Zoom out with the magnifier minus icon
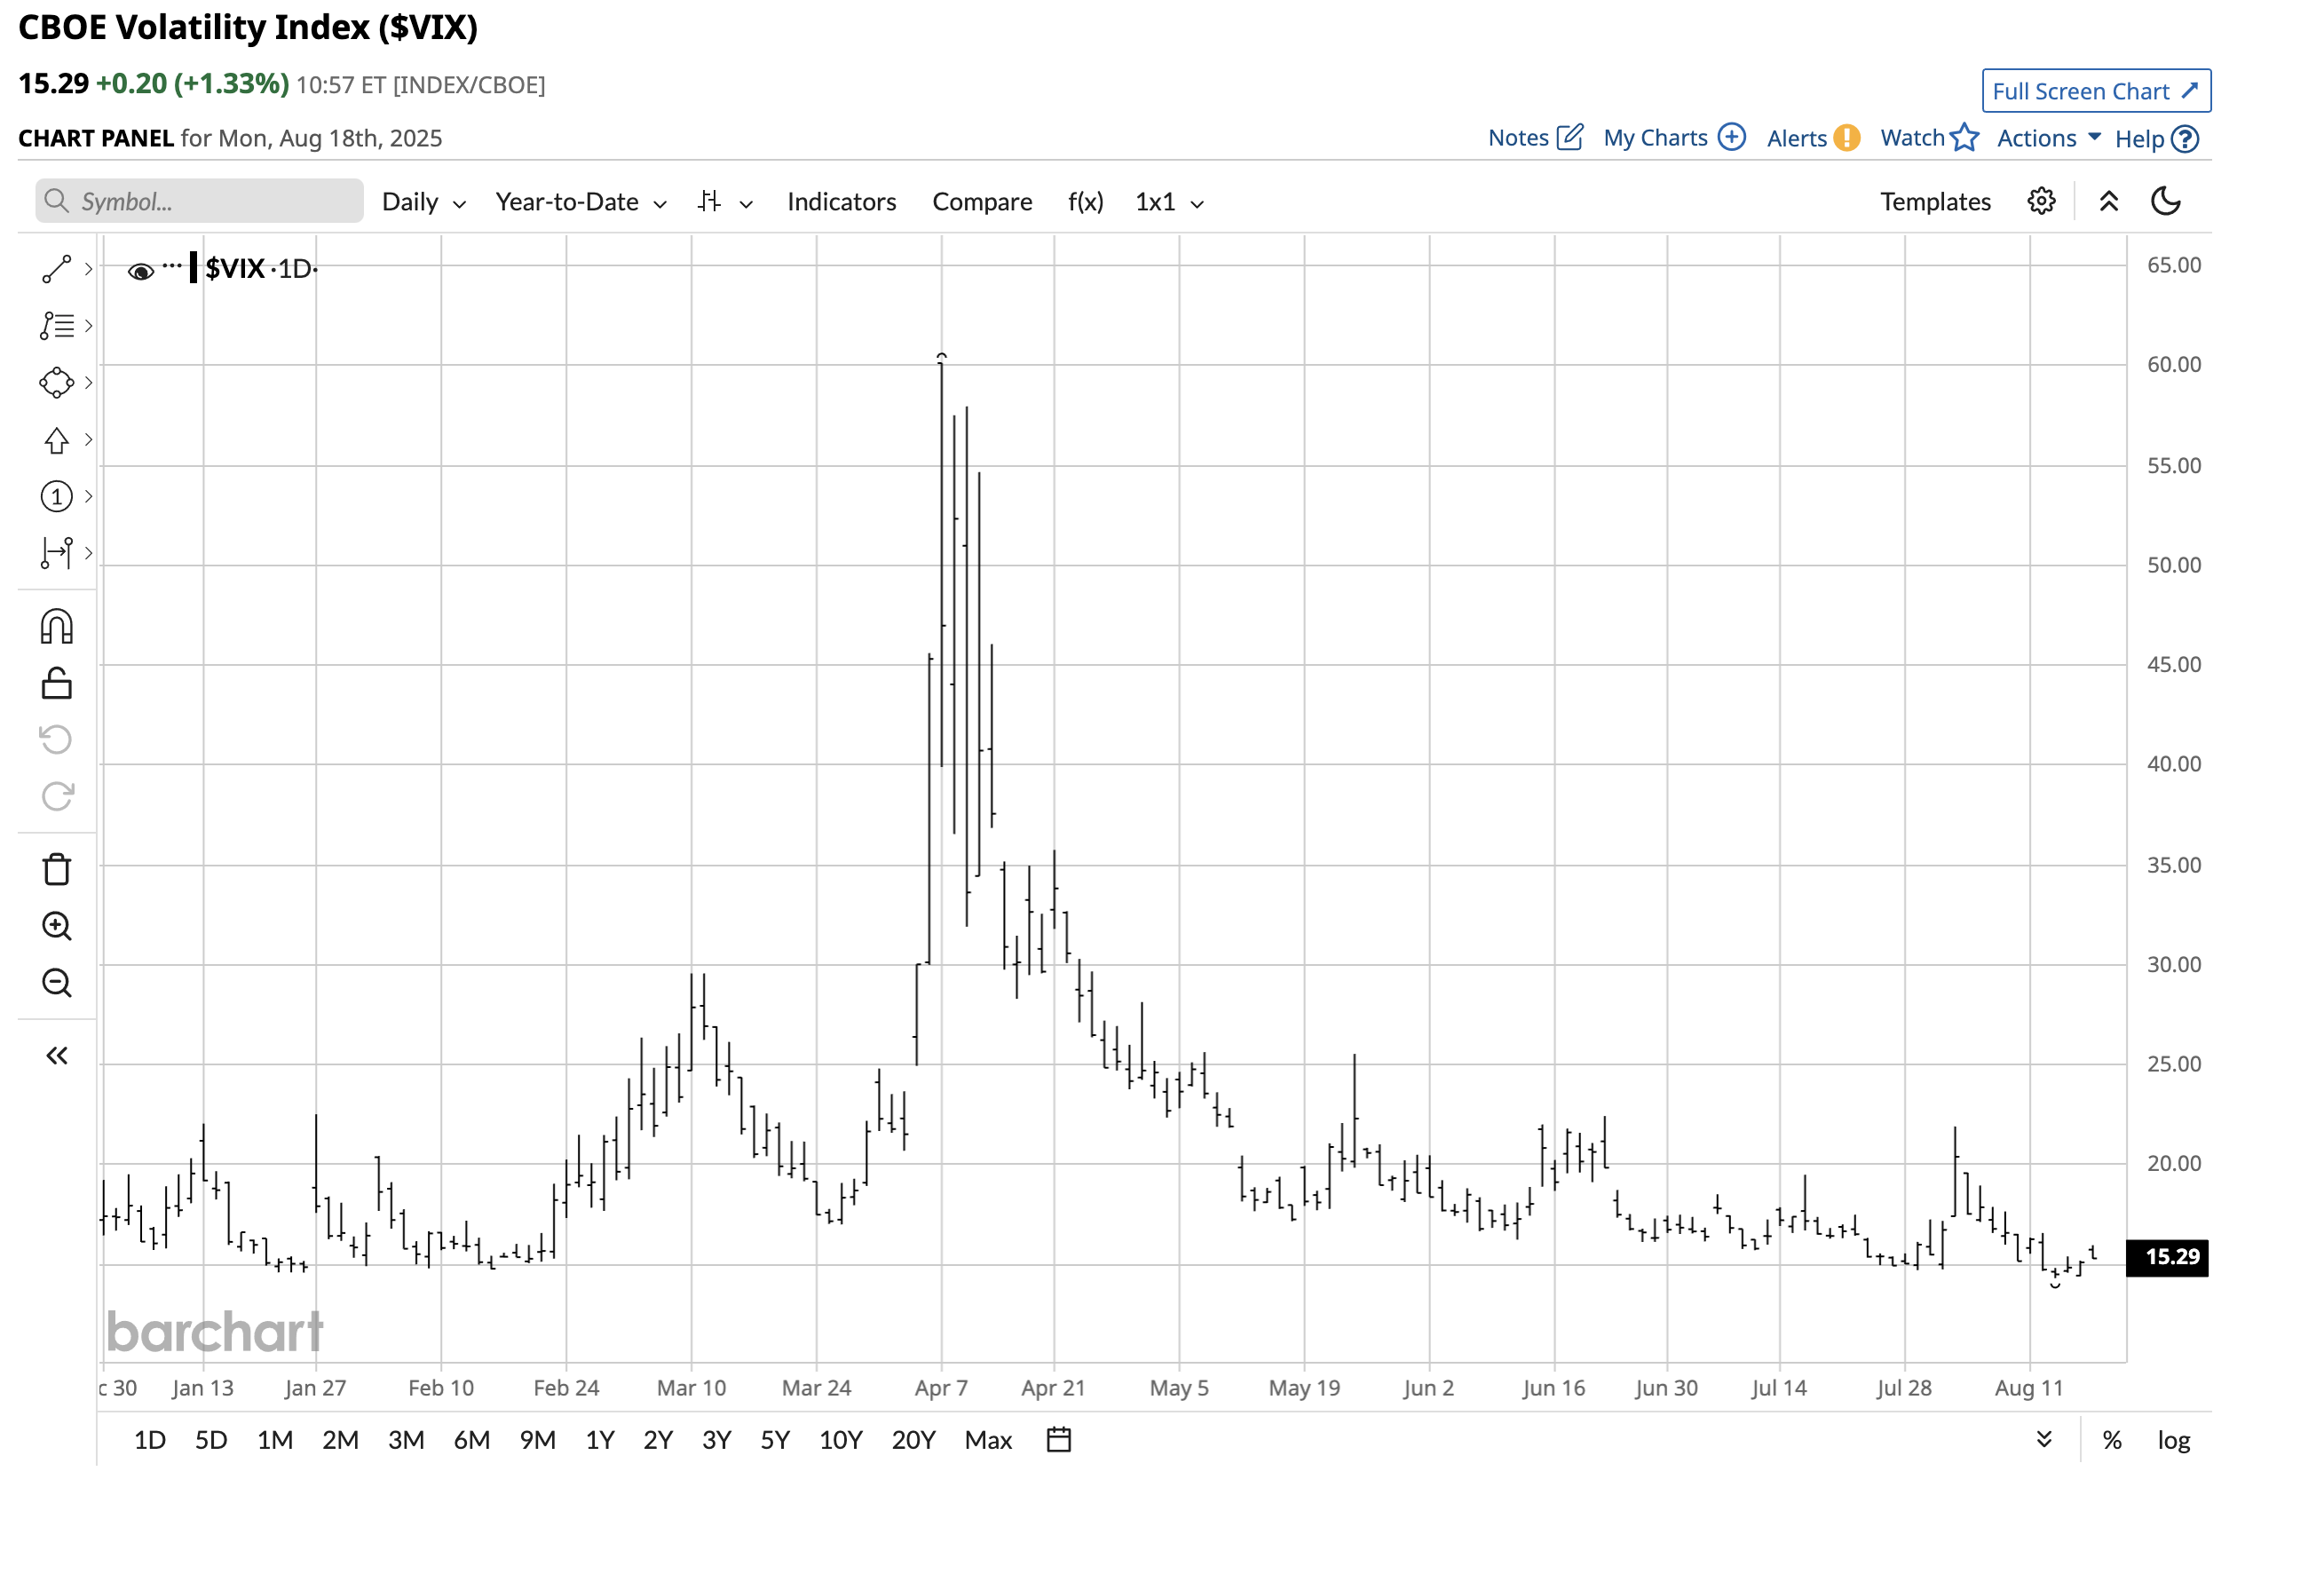Viewport: 2324px width, 1582px height. 56,983
